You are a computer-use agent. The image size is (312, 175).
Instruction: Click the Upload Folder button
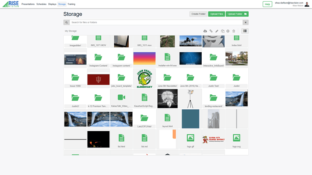coord(237,14)
